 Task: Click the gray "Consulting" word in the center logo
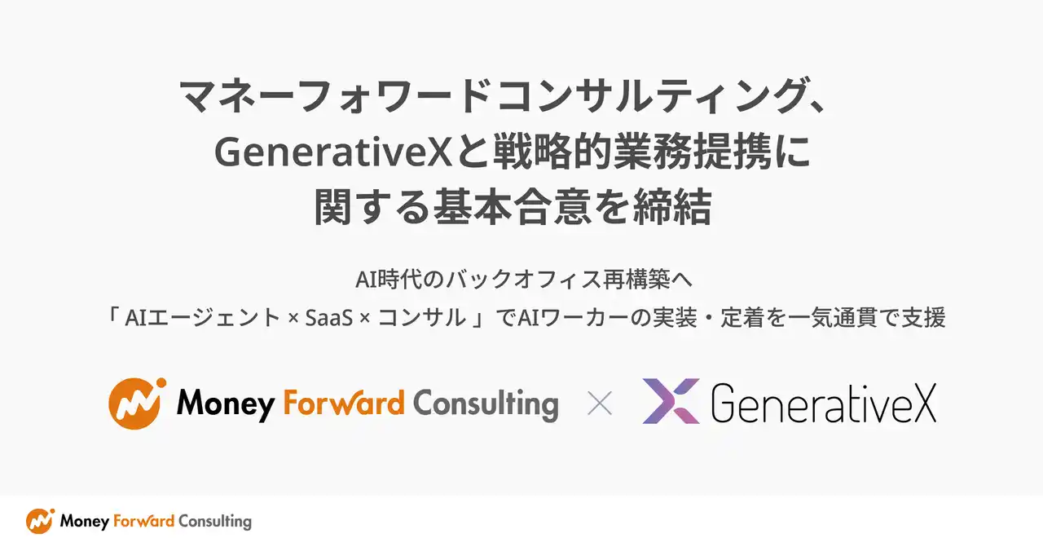(486, 404)
